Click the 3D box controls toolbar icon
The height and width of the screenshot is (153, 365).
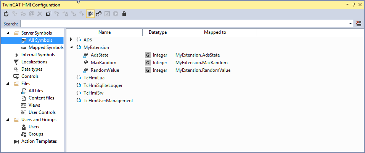pos(99,14)
